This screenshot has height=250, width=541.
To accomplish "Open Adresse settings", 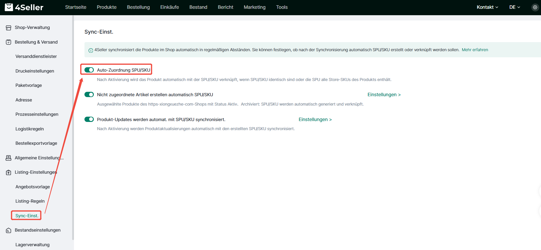I will click(x=24, y=100).
